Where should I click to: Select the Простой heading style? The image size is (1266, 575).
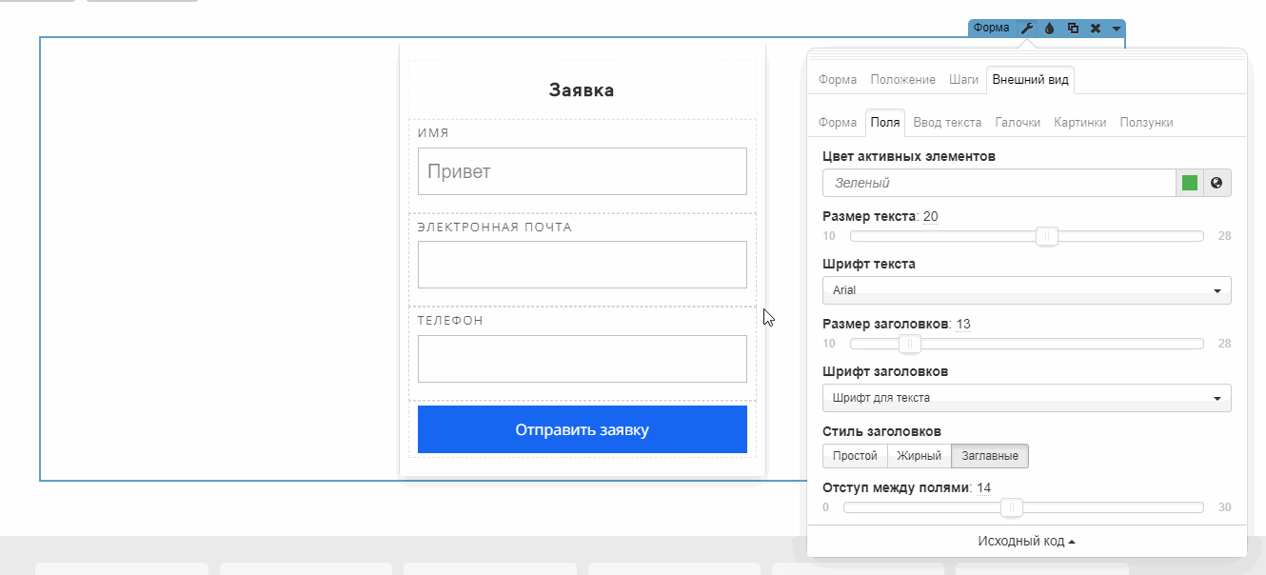tap(855, 456)
